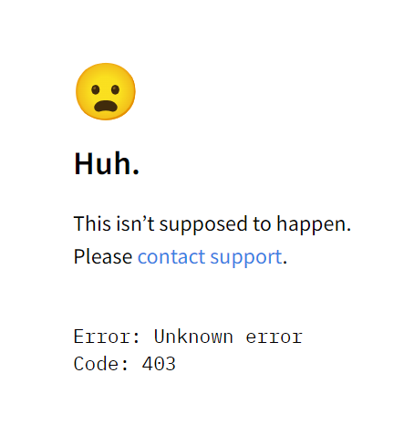404x425 pixels.
Task: Click the word "support" in the blue link
Action: pyautogui.click(x=246, y=258)
